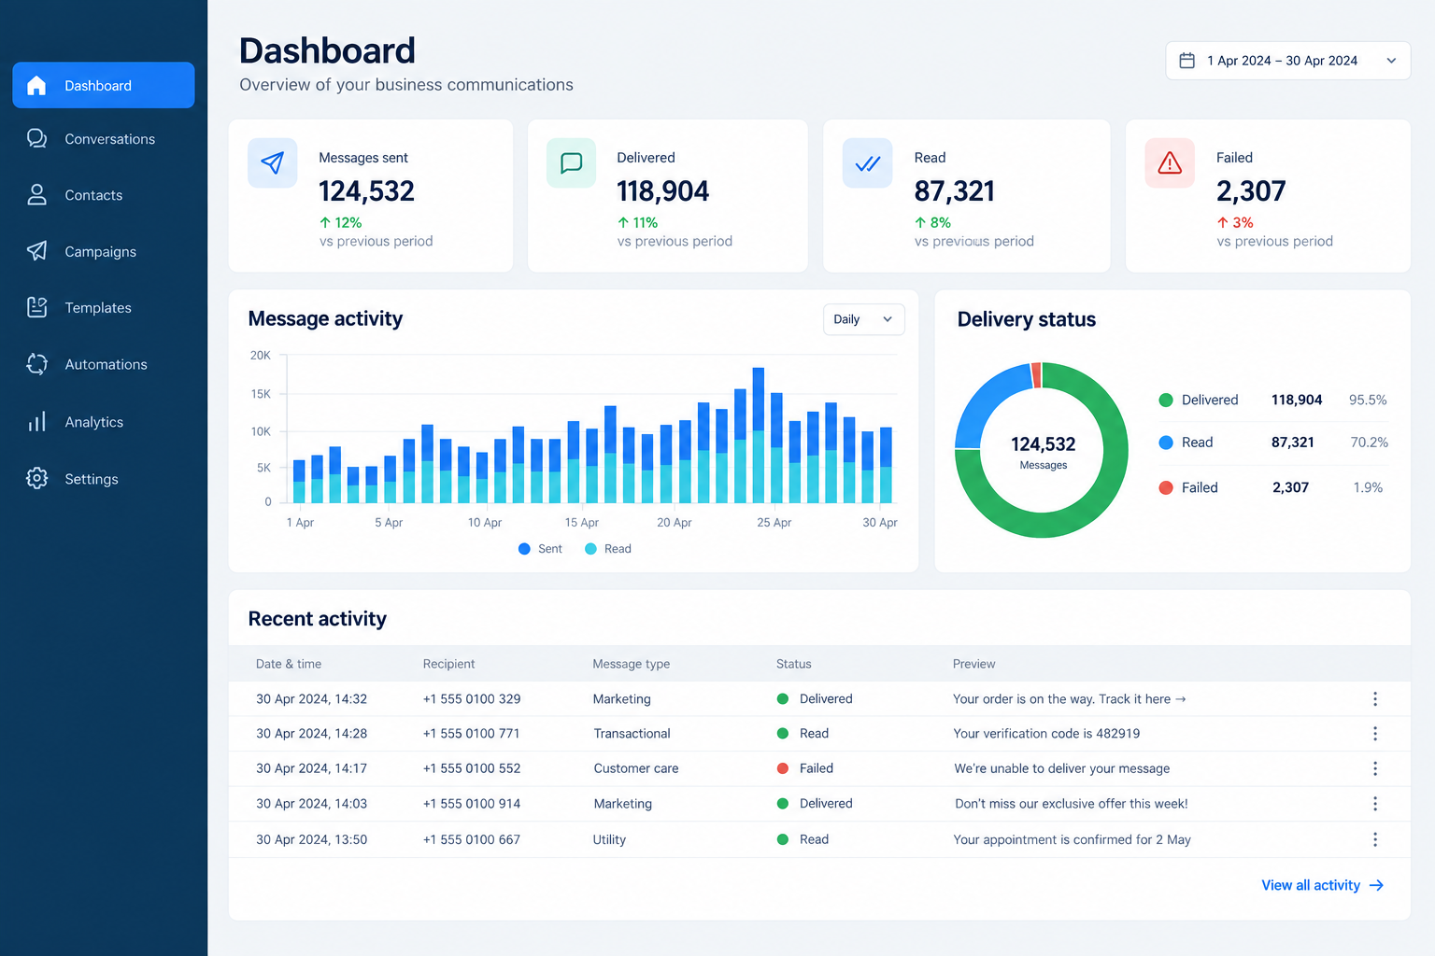Viewport: 1435px width, 956px height.
Task: Click the date 30 Apr 2024, 13:50
Action: point(311,839)
